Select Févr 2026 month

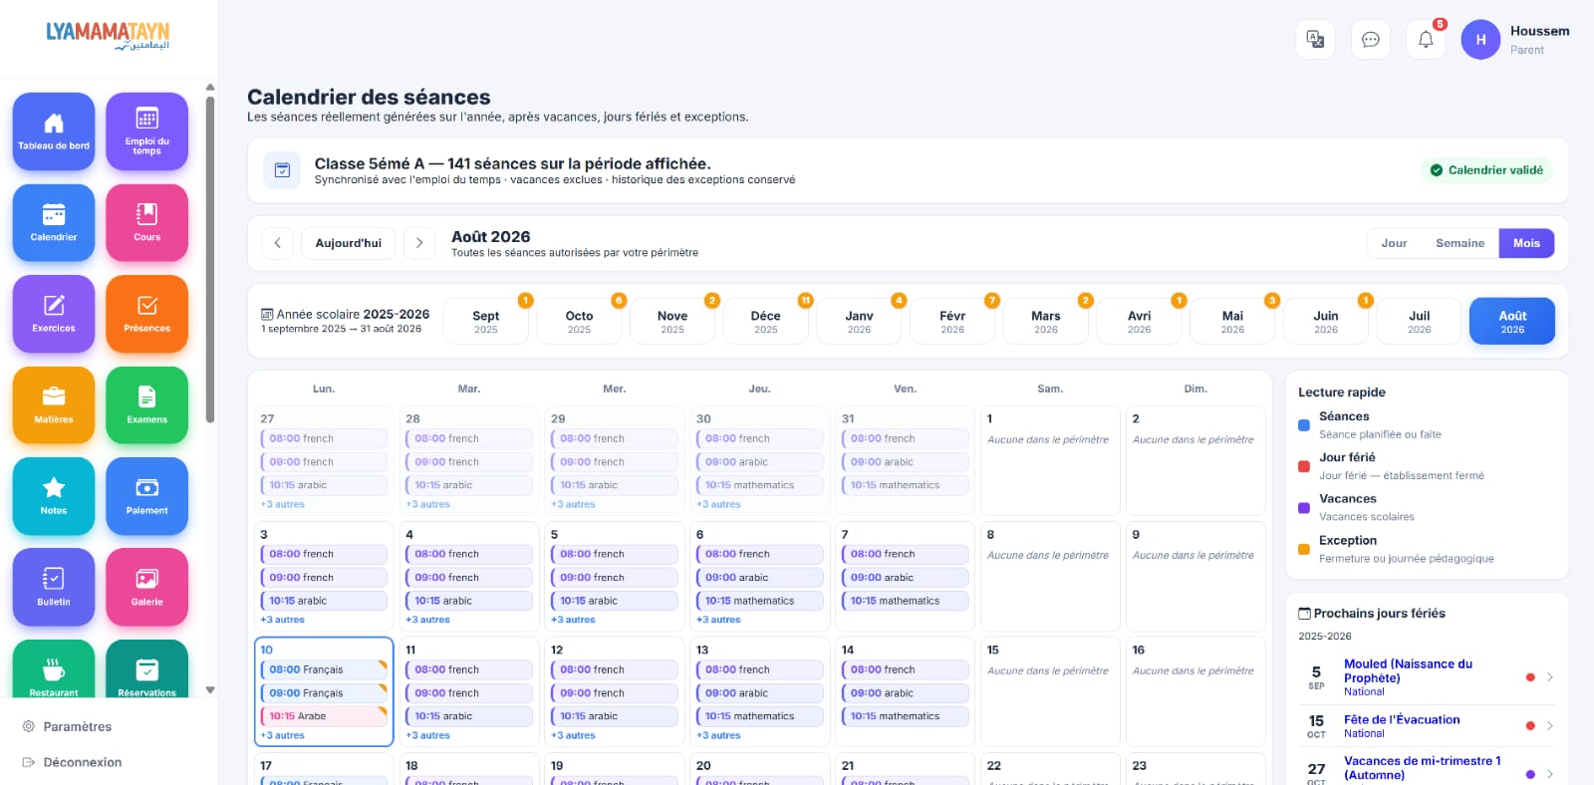click(x=952, y=322)
